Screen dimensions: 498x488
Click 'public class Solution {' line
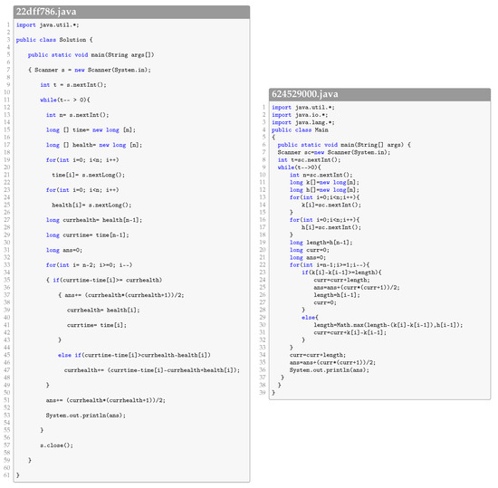[x=54, y=40]
